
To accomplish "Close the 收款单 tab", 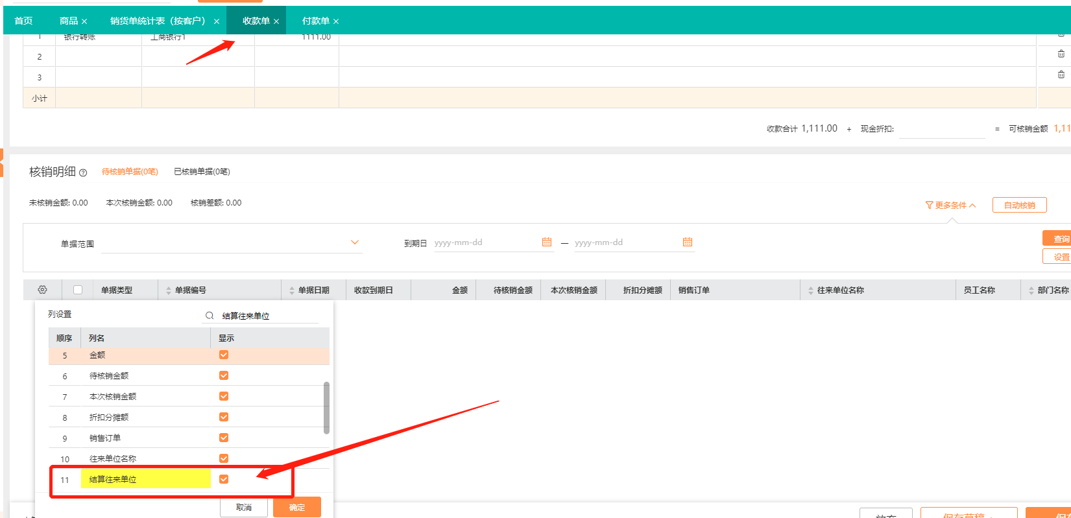I will tap(276, 21).
